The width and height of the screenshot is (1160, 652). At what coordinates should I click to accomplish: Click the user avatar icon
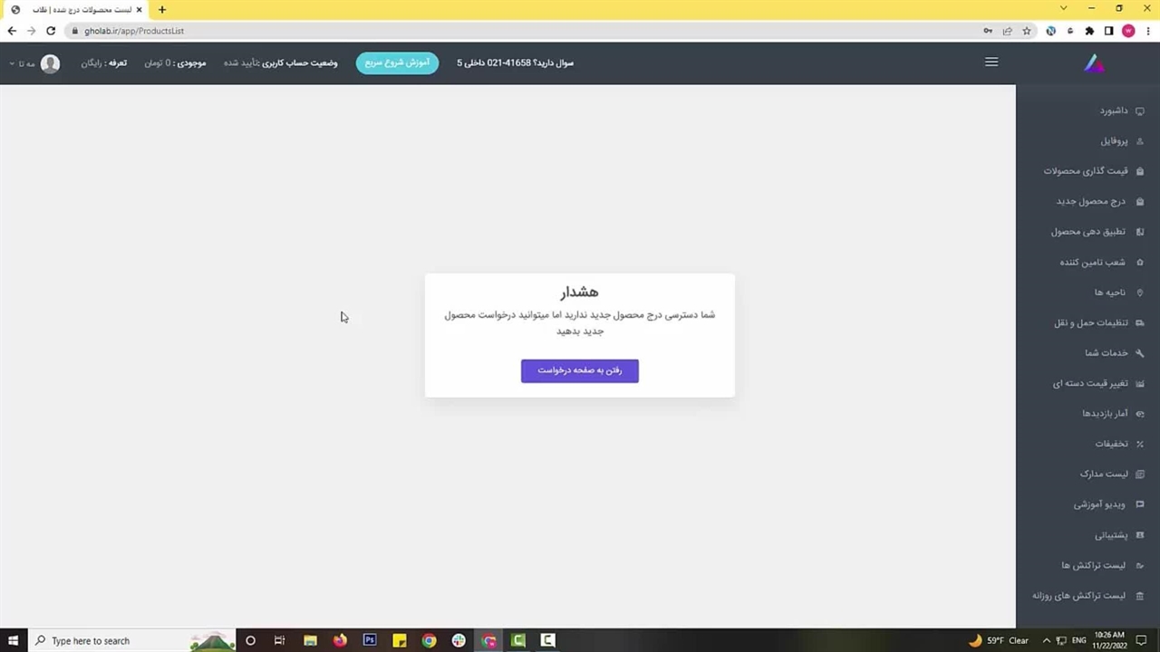[51, 63]
